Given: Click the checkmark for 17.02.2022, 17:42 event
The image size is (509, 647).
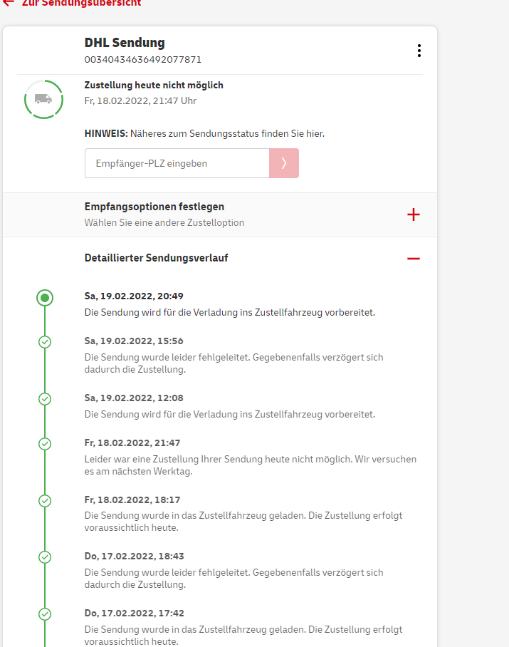Looking at the screenshot, I should tap(45, 614).
